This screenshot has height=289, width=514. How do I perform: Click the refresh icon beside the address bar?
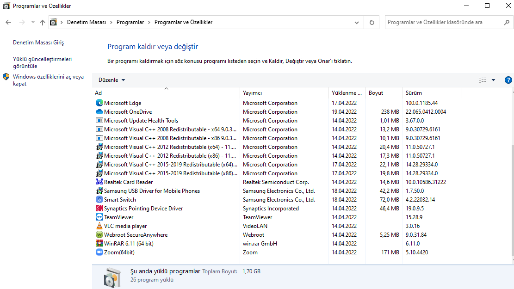click(x=372, y=22)
